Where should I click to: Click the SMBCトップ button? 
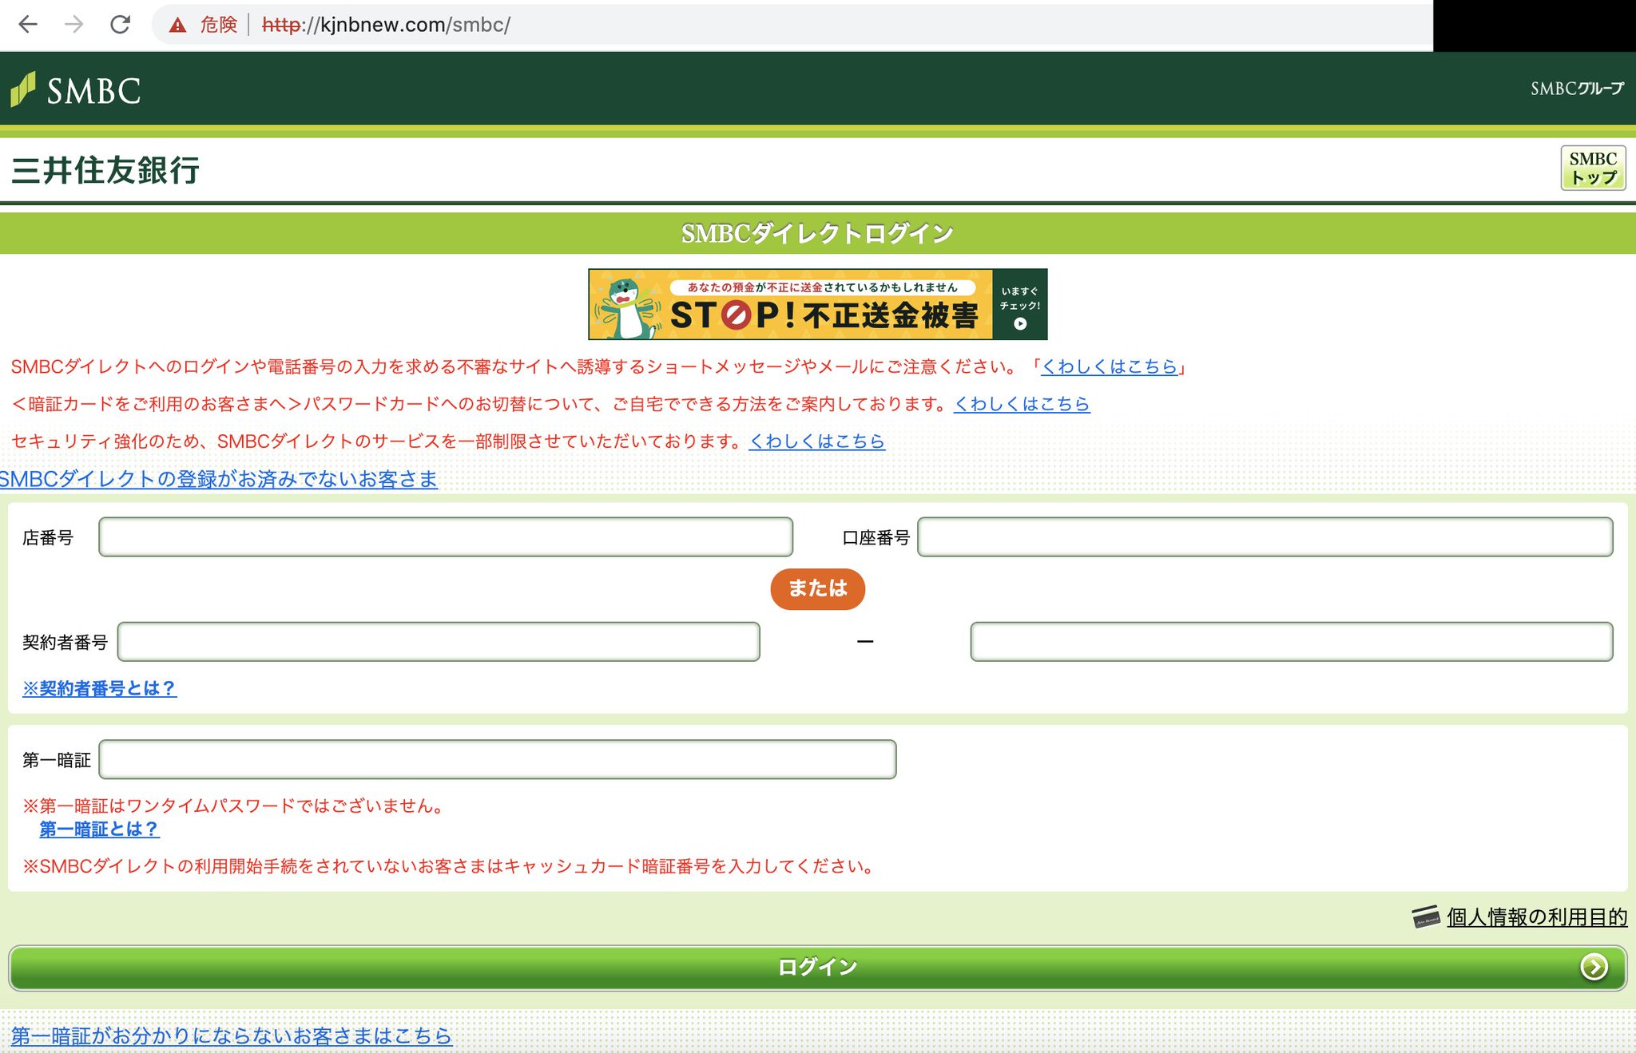[1593, 168]
